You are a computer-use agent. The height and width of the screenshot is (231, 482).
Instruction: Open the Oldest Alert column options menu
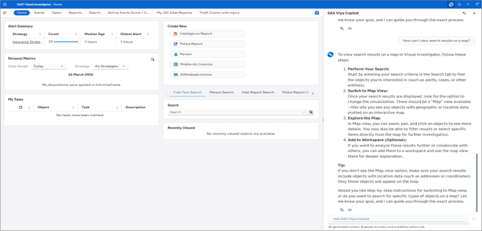tap(148, 34)
